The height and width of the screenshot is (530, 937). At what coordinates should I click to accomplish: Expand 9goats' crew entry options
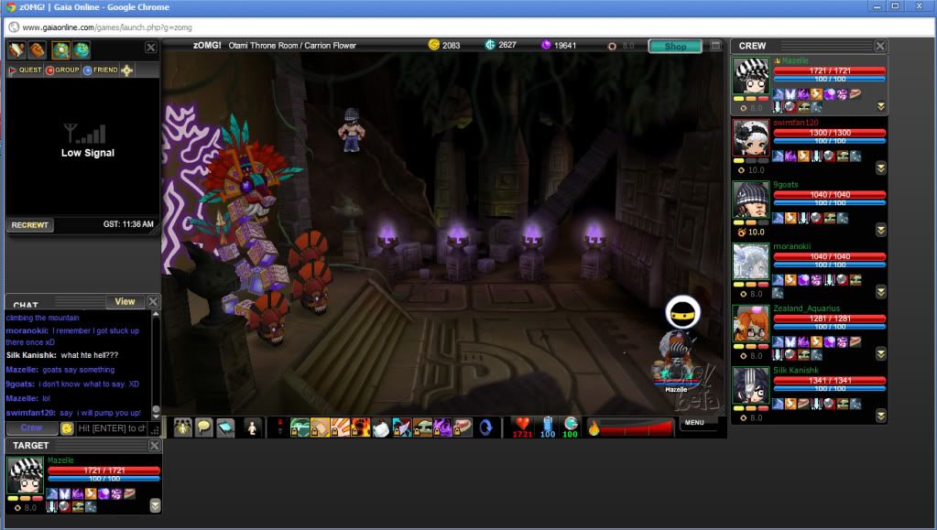click(x=881, y=230)
